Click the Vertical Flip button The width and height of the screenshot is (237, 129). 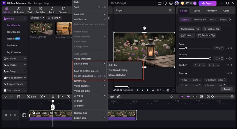click(212, 29)
